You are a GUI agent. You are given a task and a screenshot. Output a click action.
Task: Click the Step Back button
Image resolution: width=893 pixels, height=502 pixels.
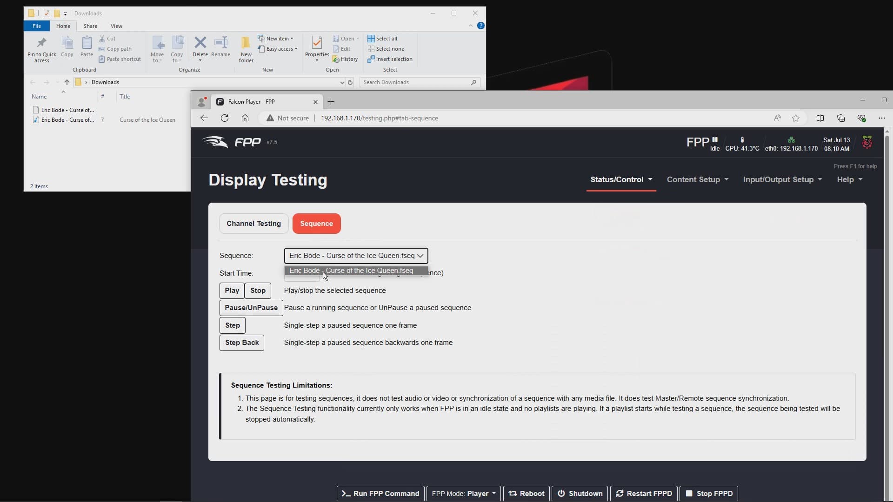click(x=241, y=343)
